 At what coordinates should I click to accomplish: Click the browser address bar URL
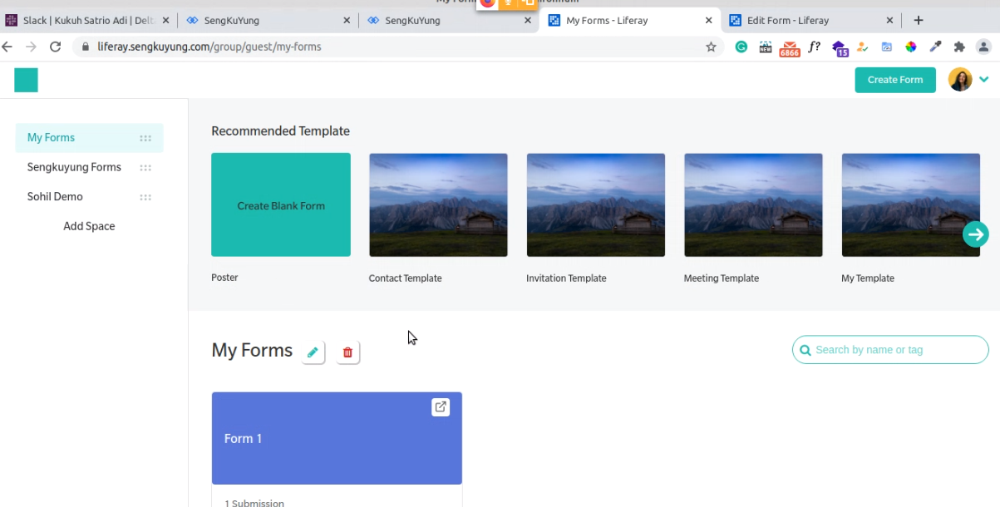(209, 47)
